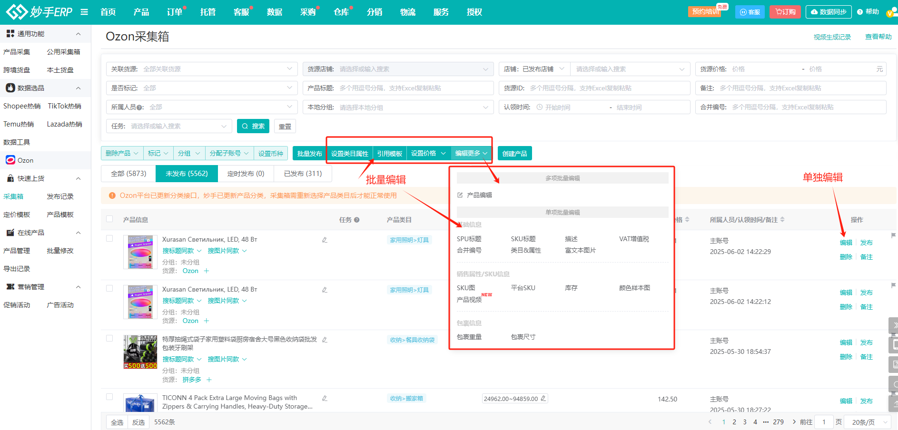Click the previous page arrow in pagination
The width and height of the screenshot is (898, 430).
(x=710, y=422)
